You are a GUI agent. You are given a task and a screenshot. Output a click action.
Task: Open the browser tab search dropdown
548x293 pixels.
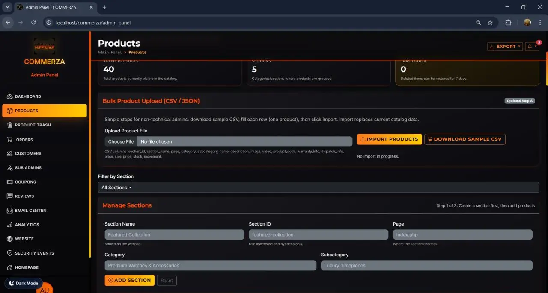pos(7,7)
